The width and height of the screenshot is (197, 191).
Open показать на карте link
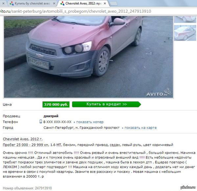point(141,128)
